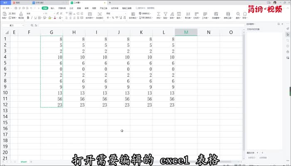Click the Filter funnel icon
Viewport: 291px width, 166px height.
pyautogui.click(x=165, y=14)
